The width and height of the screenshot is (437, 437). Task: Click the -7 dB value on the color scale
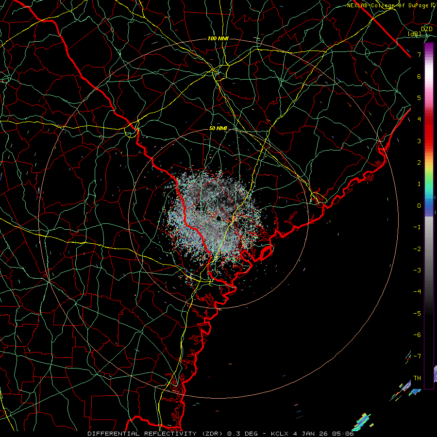pos(417,356)
